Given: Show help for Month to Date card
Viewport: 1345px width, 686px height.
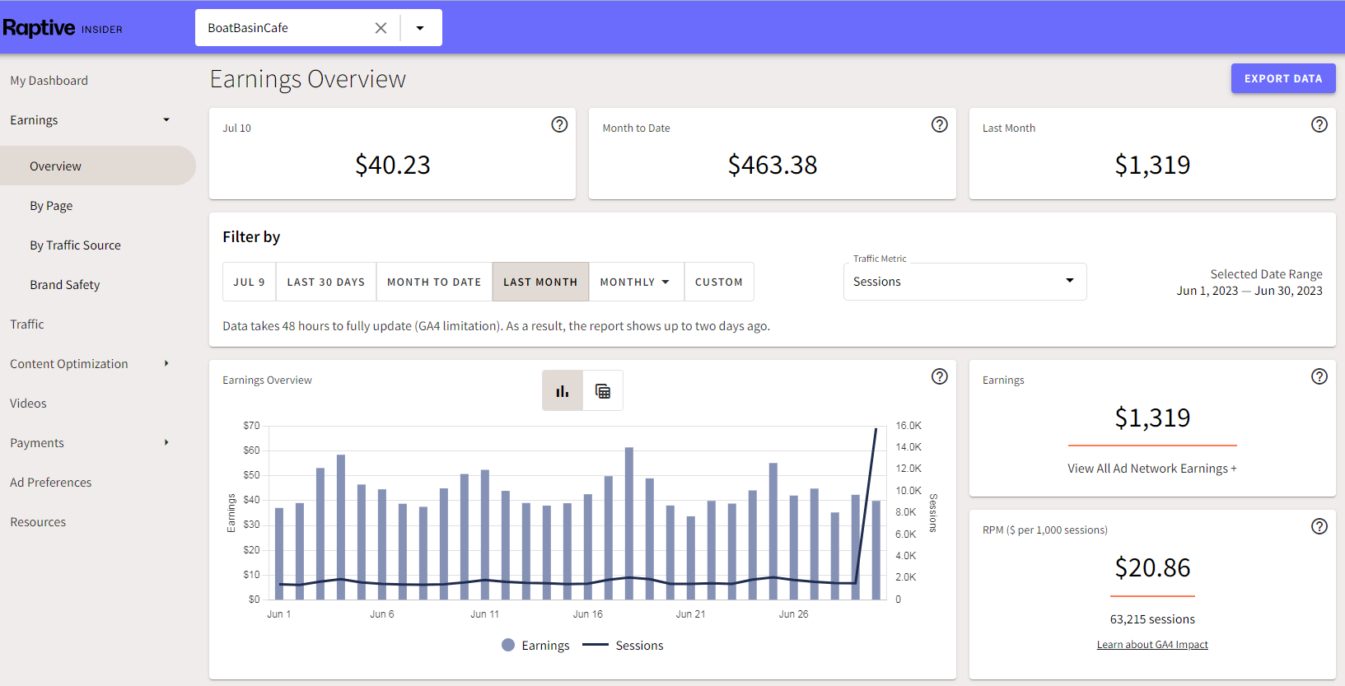Looking at the screenshot, I should tap(939, 124).
